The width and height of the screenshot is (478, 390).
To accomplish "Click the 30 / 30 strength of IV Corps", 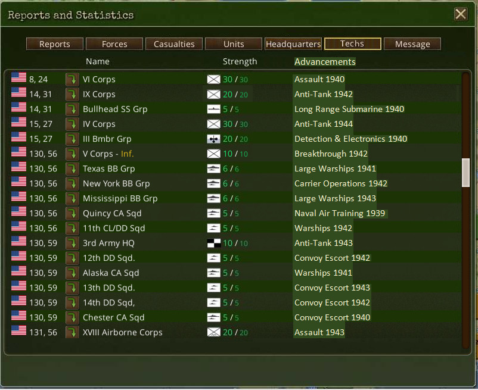I will tap(235, 124).
